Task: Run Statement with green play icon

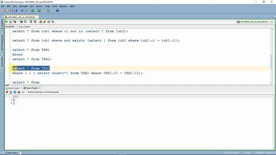Action: [6, 22]
